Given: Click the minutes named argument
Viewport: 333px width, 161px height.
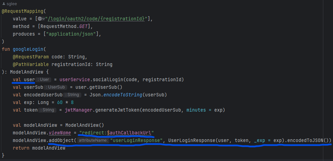Looking at the screenshot, I should [196, 110].
